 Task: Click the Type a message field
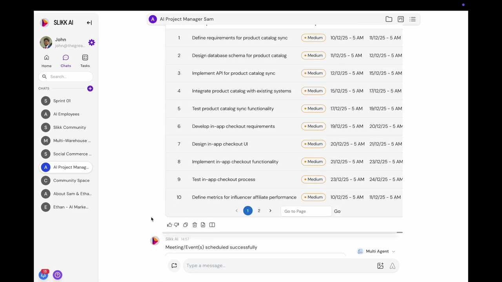(279, 266)
